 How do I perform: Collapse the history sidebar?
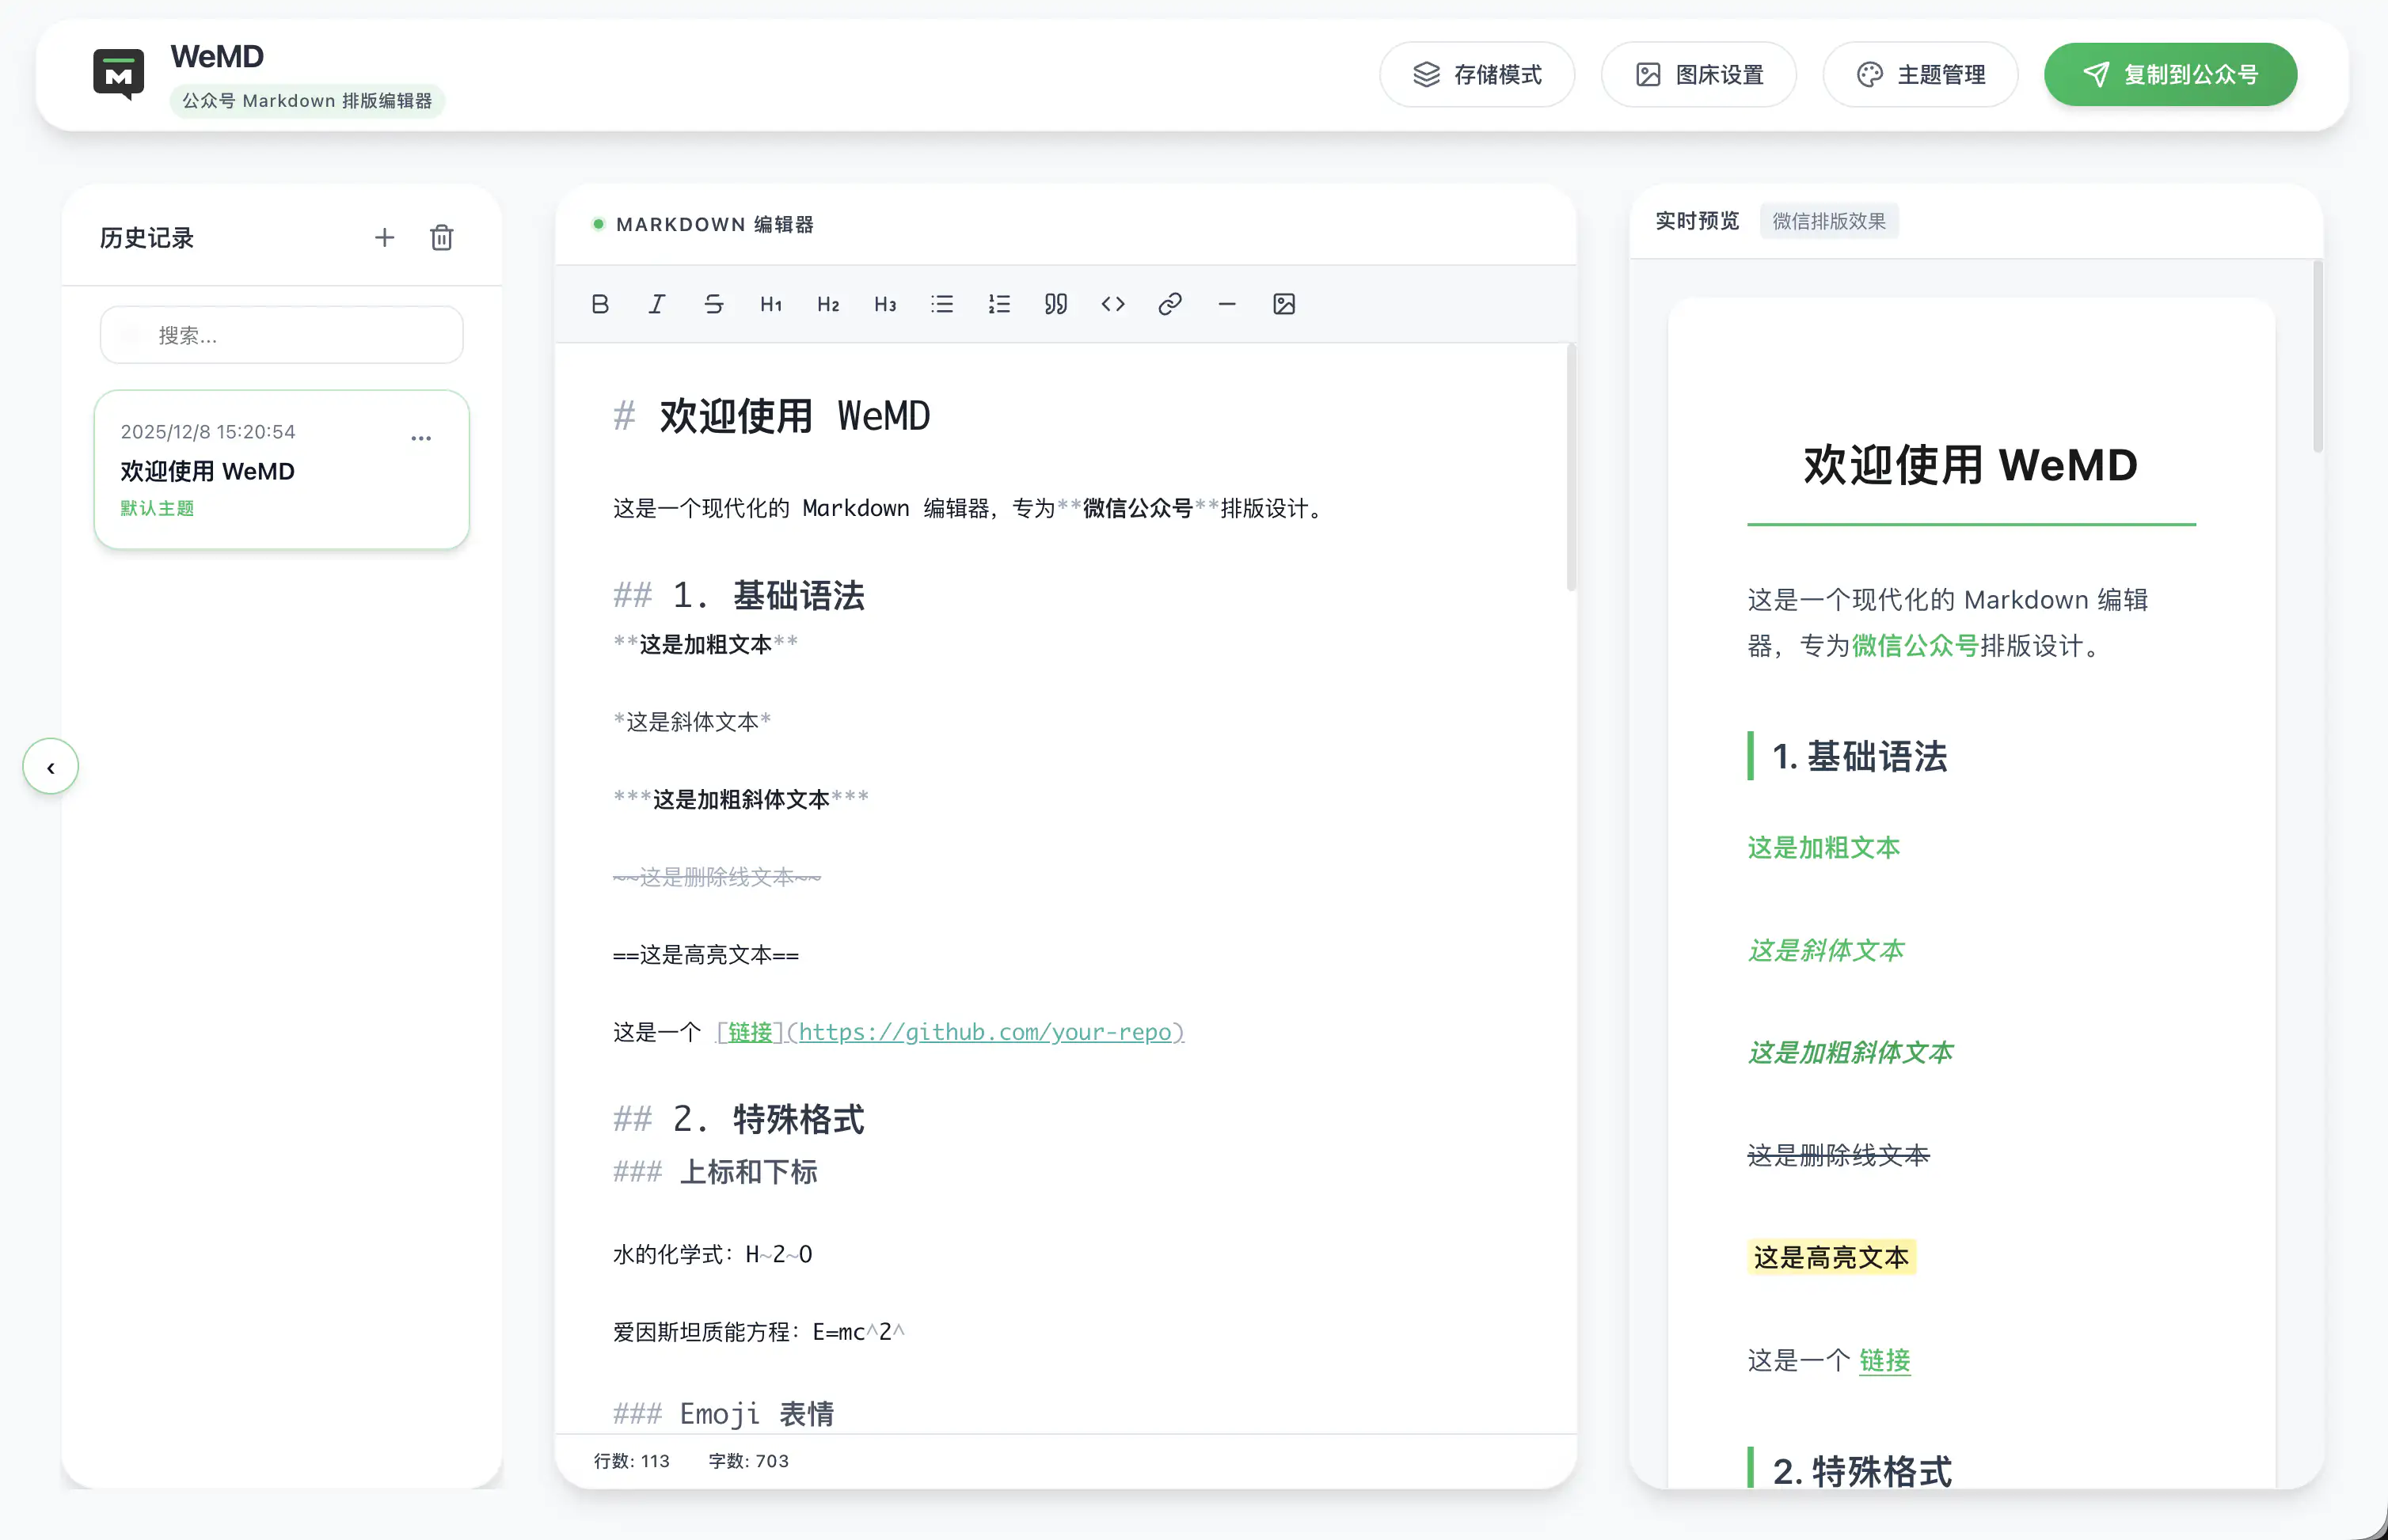click(50, 766)
